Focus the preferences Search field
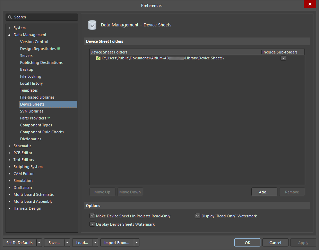319x250 pixels. (42, 17)
